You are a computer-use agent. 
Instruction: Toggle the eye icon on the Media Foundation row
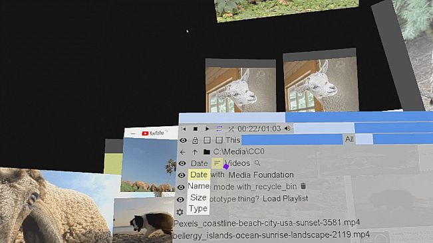coord(182,175)
